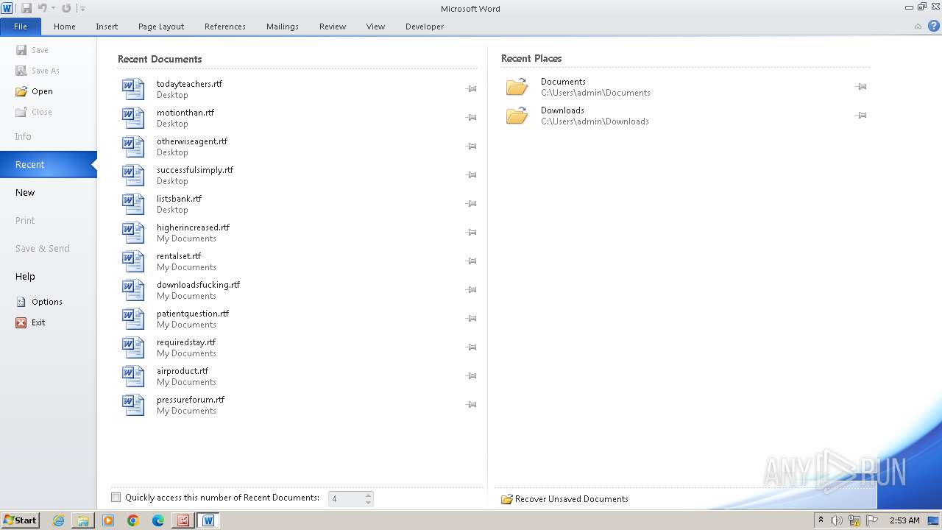The height and width of the screenshot is (530, 942).
Task: Pin successfulsimply.rtf to the recent list
Action: tap(471, 175)
